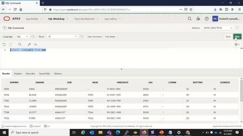Click the Oratech consult account name
This screenshot has width=243, height=136.
point(229,19)
